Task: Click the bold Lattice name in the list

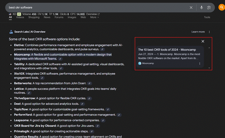Action: (x=19, y=89)
